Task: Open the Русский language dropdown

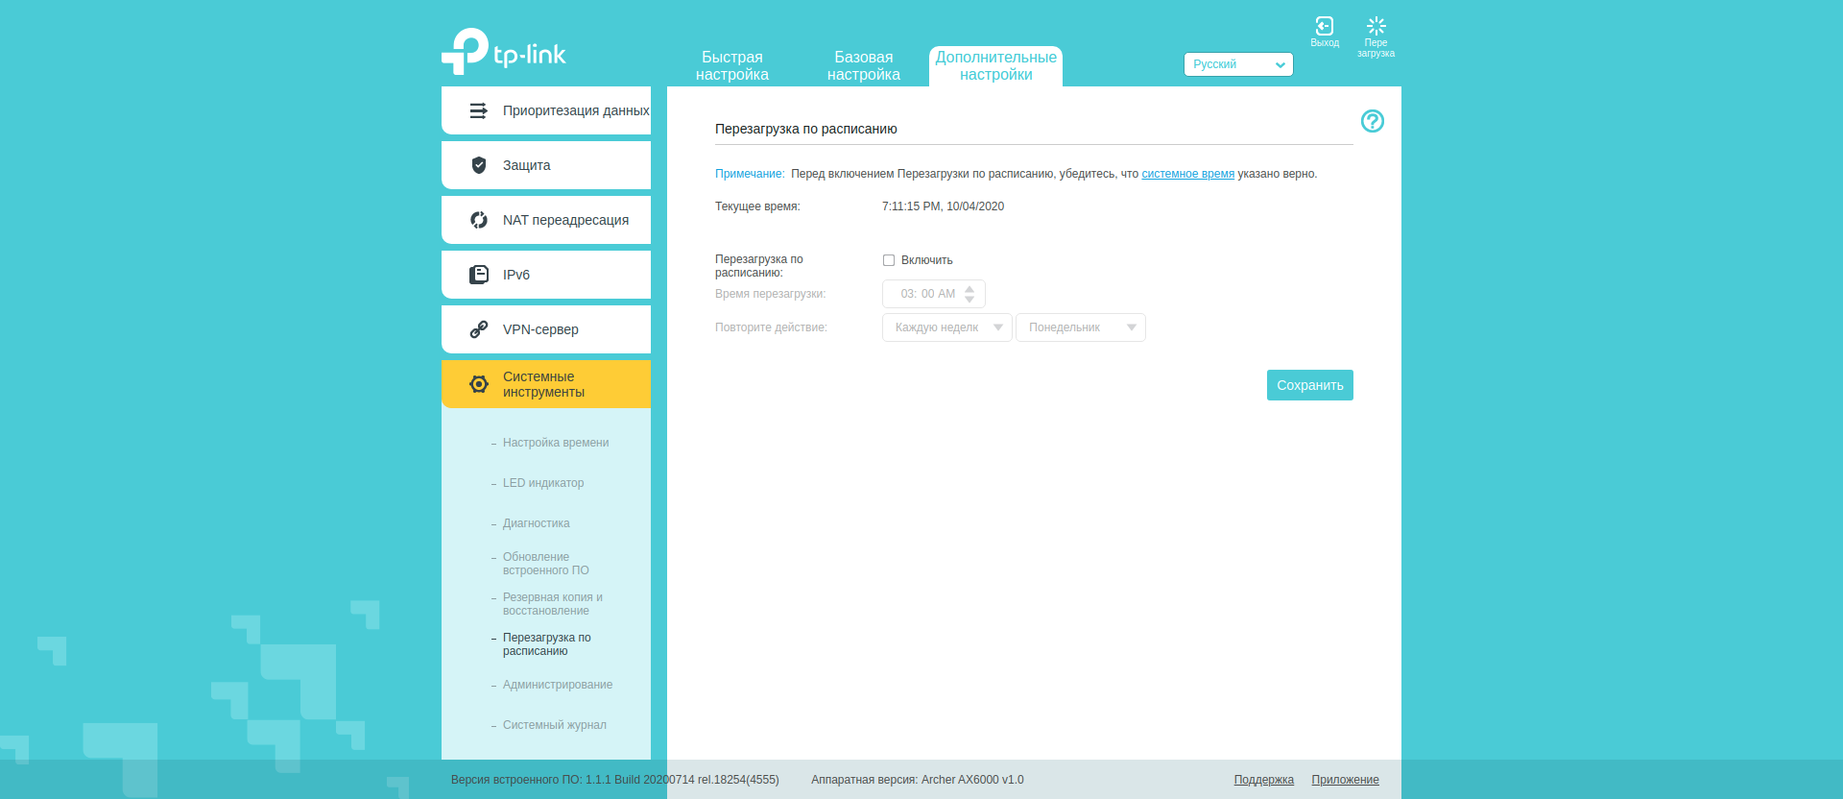Action: [x=1237, y=64]
